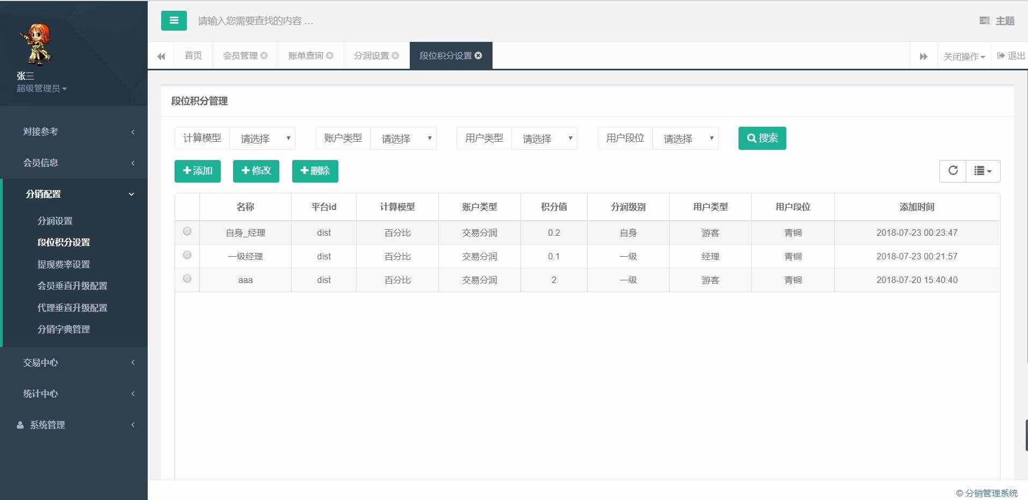Open the column list toggle icon
This screenshot has height=500, width=1028.
click(983, 171)
